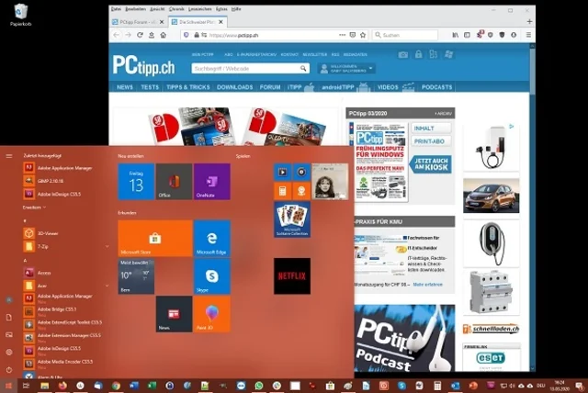Viewport: 588px width, 393px height.
Task: Go to NEWS section on PCtipp
Action: [125, 87]
